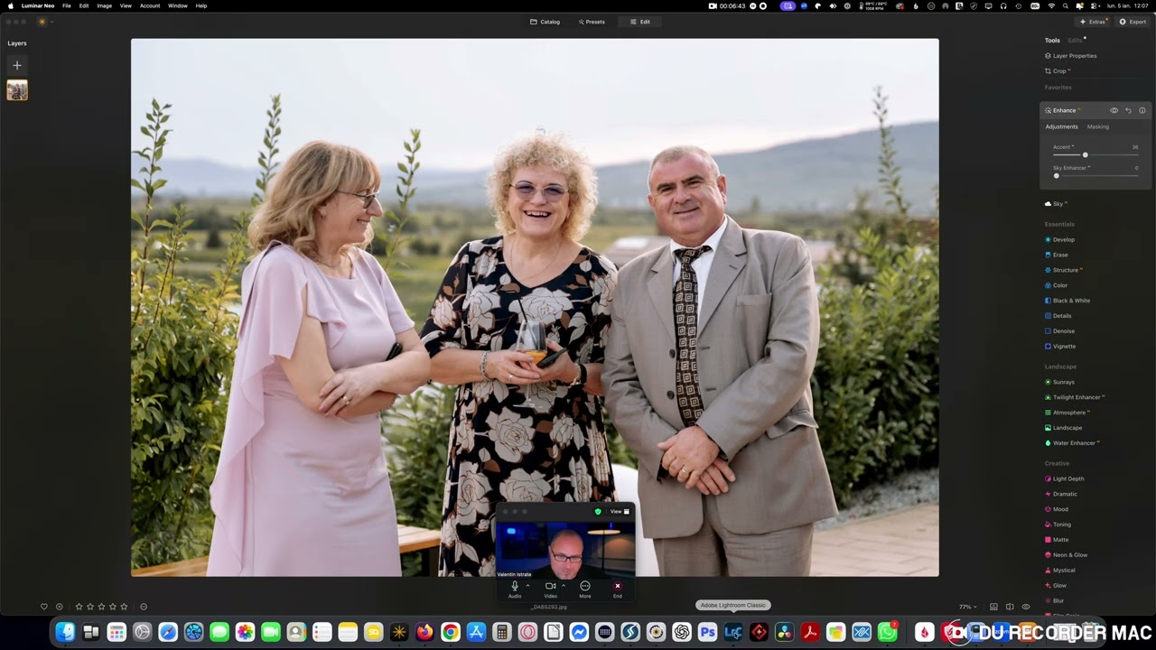This screenshot has height=650, width=1156.
Task: Show Enhance tool info icon
Action: [x=1142, y=110]
